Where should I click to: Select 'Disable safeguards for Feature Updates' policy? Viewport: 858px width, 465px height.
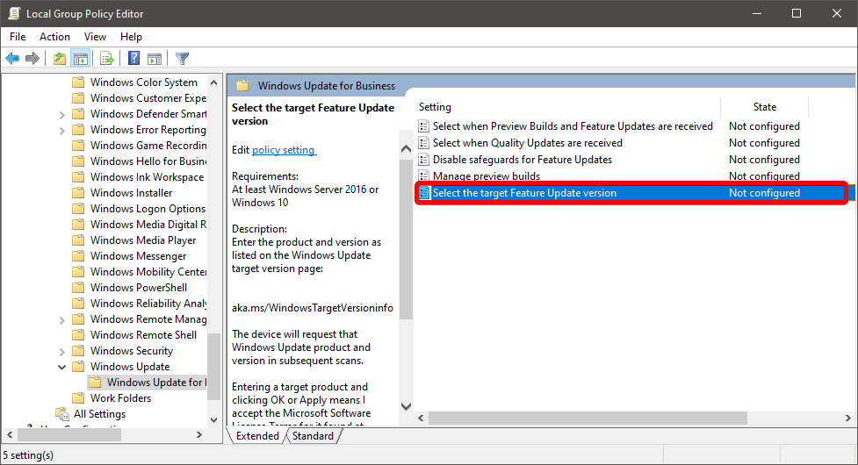click(x=522, y=160)
